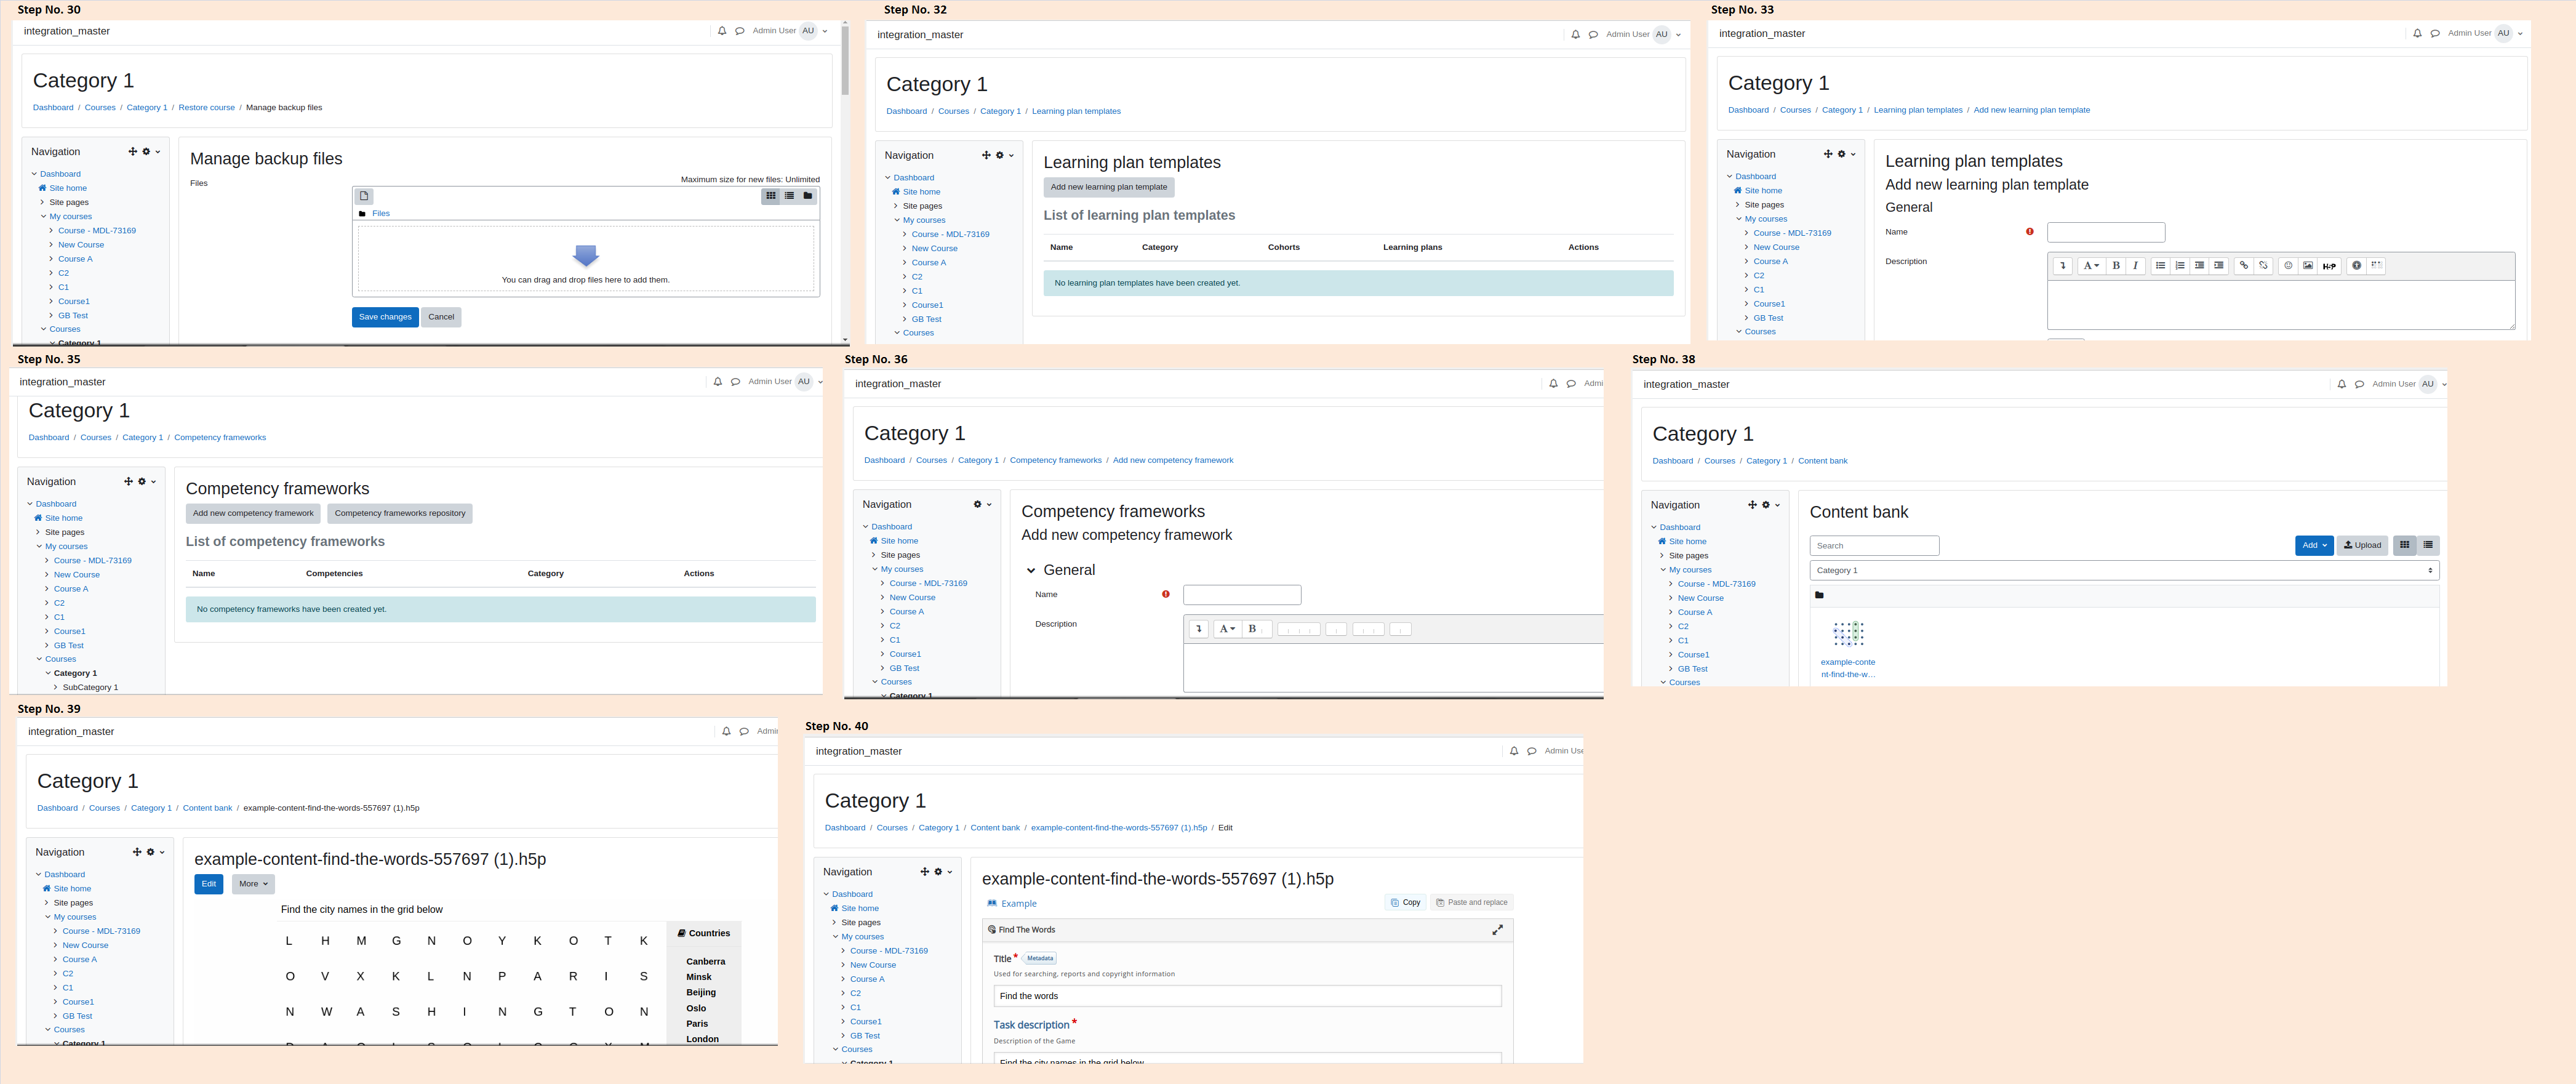Click Upload button in Content bank
2576x1084 pixels.
[2362, 545]
